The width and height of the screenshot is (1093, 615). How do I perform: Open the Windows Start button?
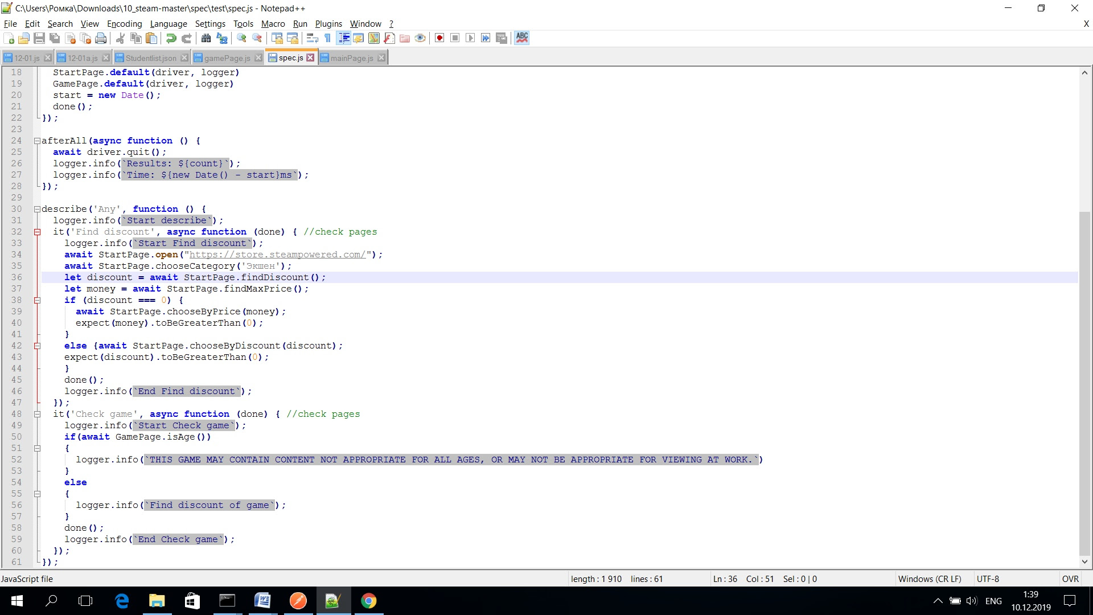pyautogui.click(x=17, y=601)
